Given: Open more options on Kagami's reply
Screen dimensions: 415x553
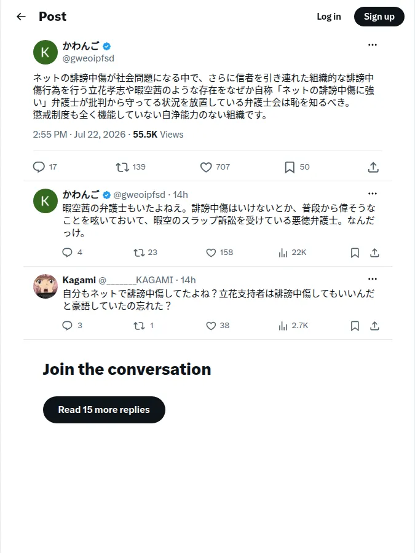Looking at the screenshot, I should 373,279.
